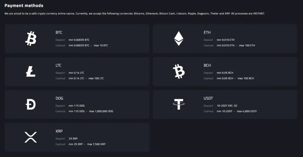Click the Ethereum diamond logo icon

(179, 38)
